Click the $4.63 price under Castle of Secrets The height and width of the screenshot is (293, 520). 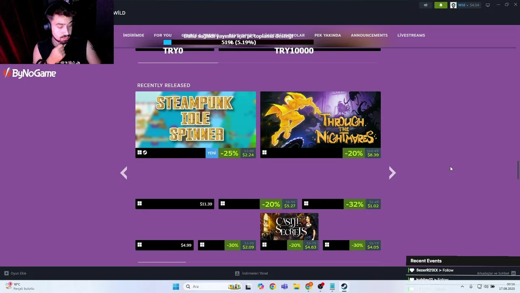[x=310, y=247]
